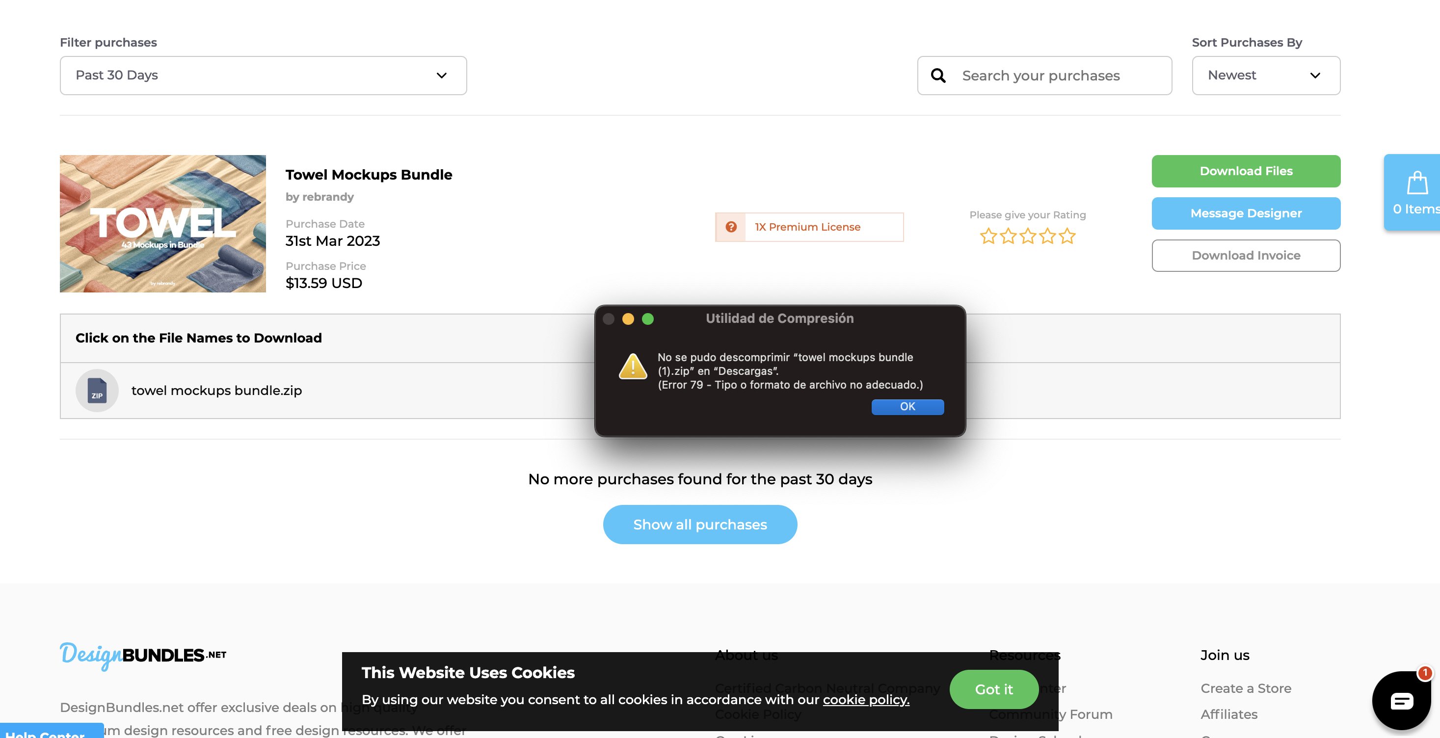Click the Premium License question mark icon
This screenshot has height=738, width=1440.
(731, 227)
